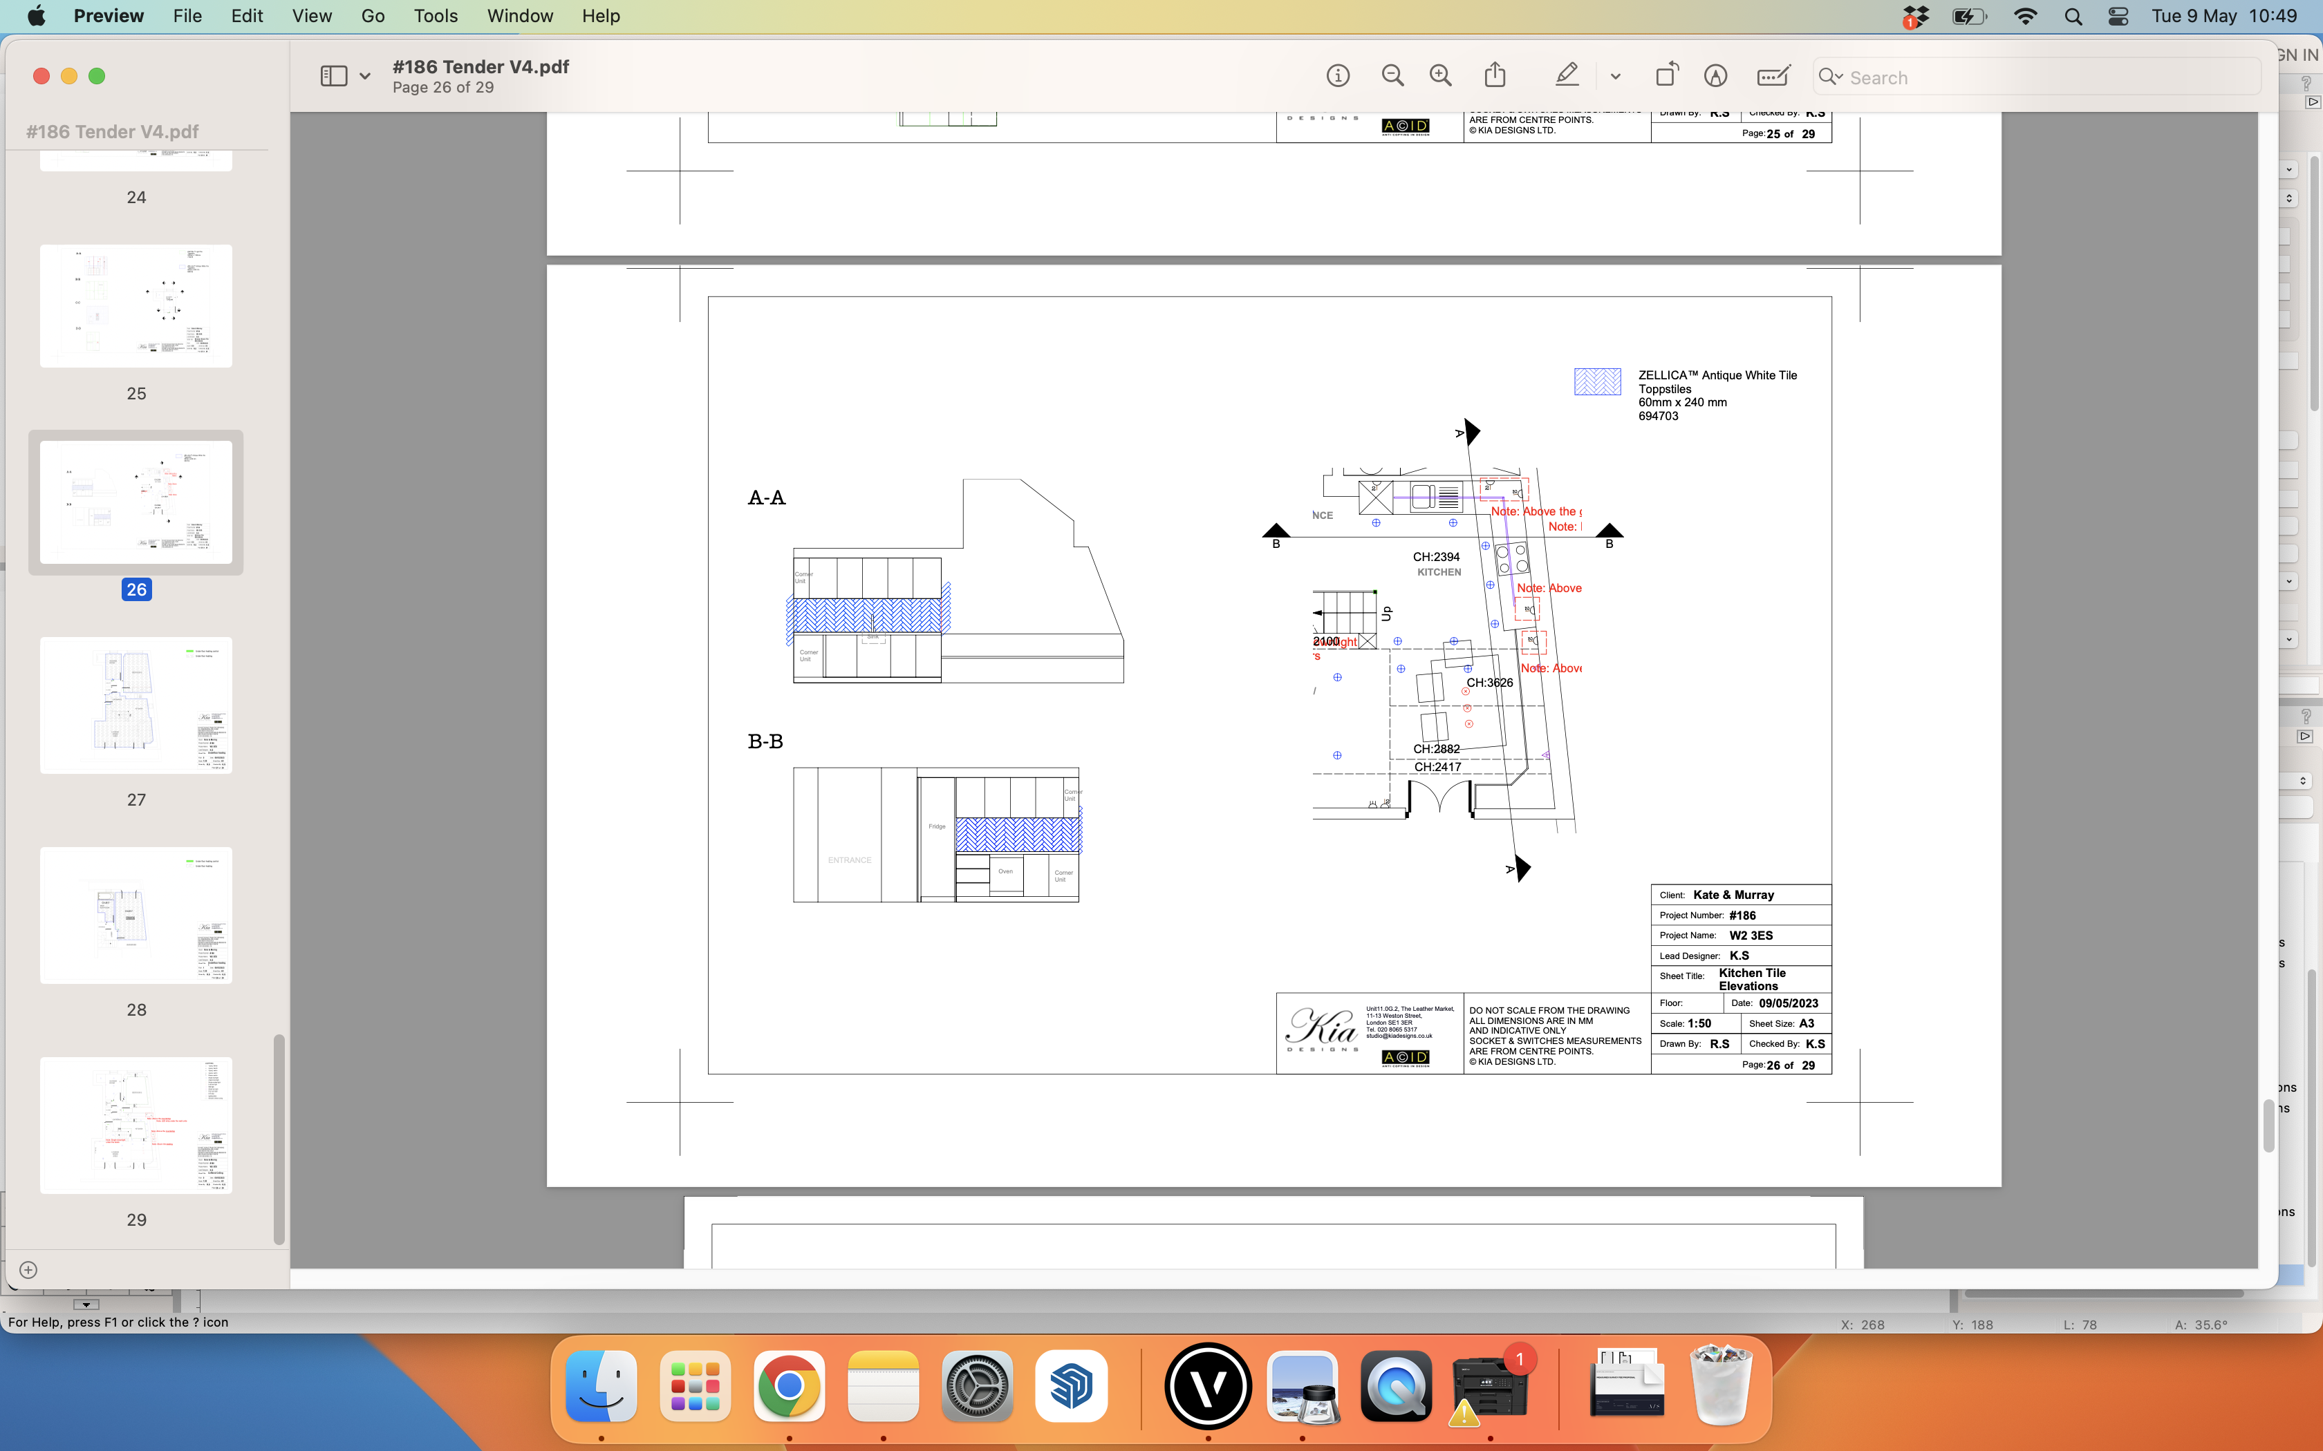
Task: Open the Tools menu
Action: pos(435,15)
